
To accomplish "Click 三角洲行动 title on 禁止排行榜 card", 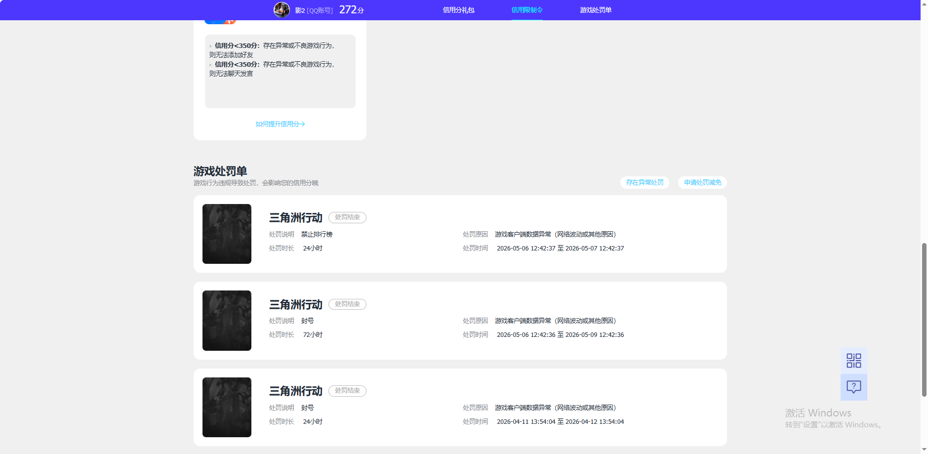I will (x=295, y=218).
